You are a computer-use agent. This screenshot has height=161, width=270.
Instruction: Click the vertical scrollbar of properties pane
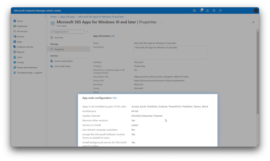[x=258, y=72]
